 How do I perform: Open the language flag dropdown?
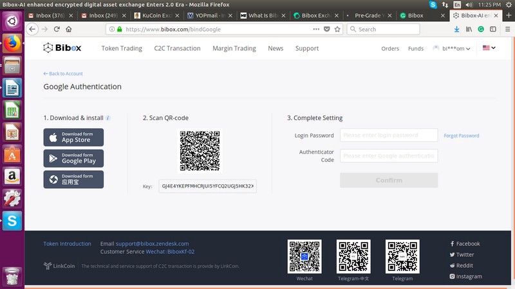click(489, 48)
